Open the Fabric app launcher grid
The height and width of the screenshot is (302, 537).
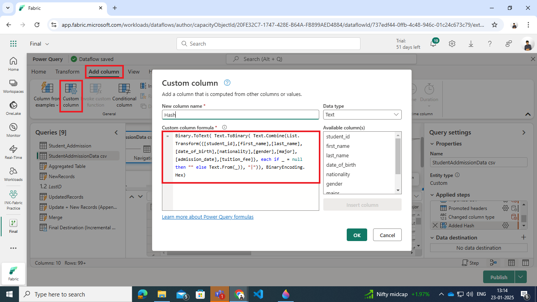click(x=13, y=44)
